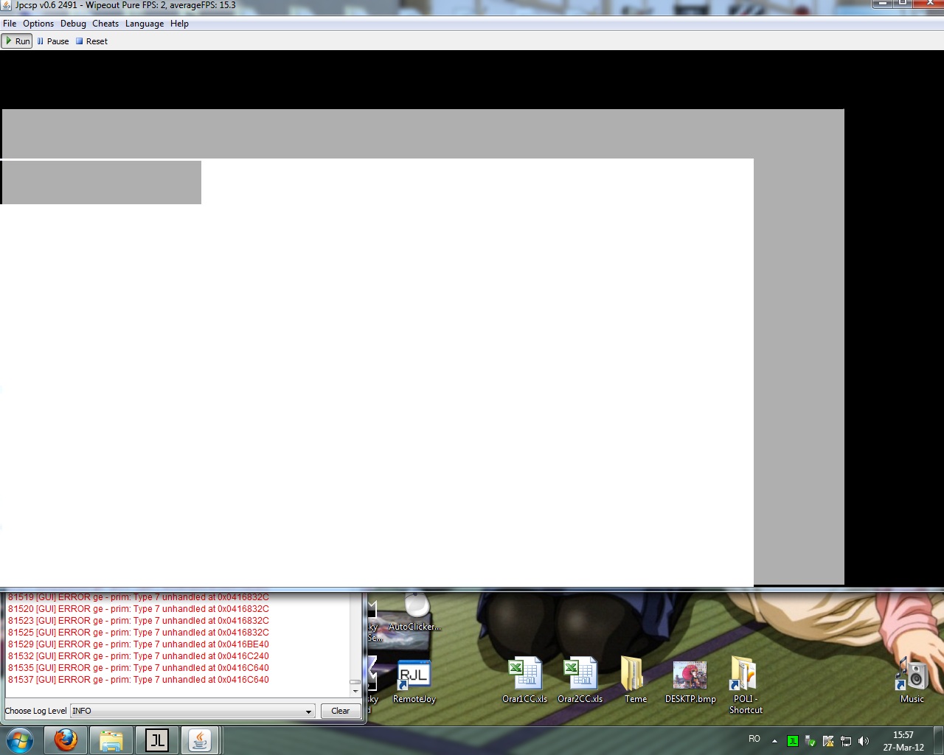Screen dimensions: 944x755
Task: Select log line 81537 error entry
Action: tap(139, 680)
